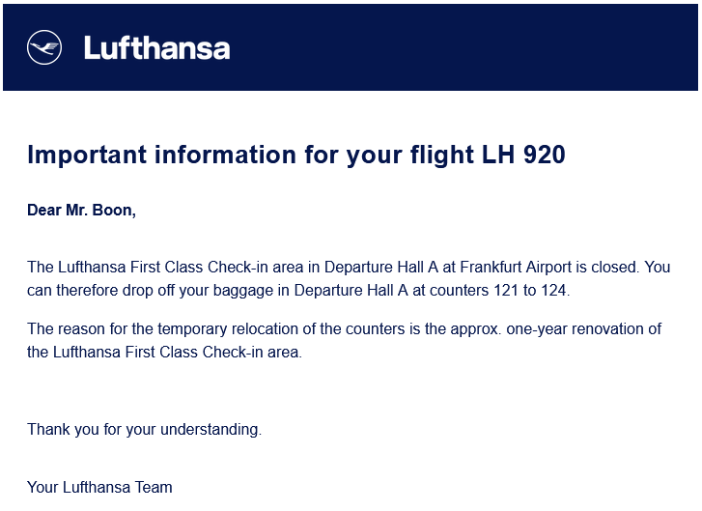Click the Lufthansa crane logo icon
This screenshot has height=511, width=702.
[44, 47]
